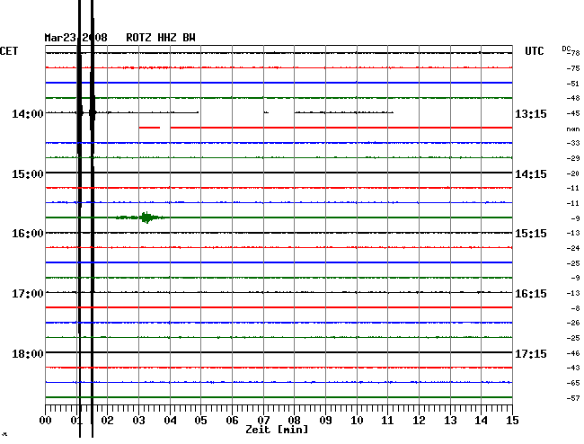Click minute tick label 09
This screenshot has height=444, width=584.
pyautogui.click(x=325, y=421)
